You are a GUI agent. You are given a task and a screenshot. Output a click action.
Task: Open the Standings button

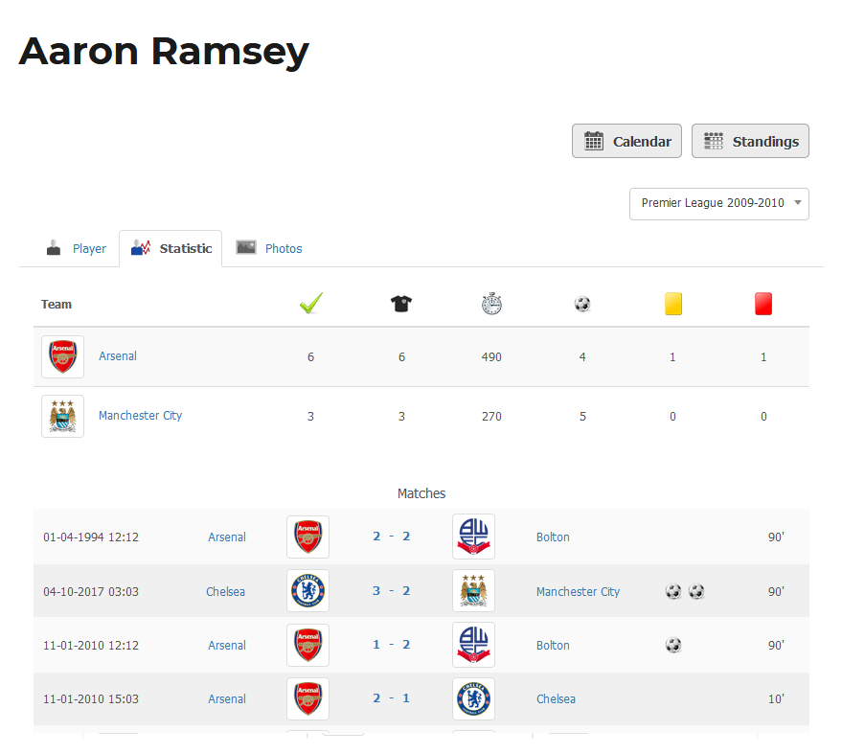pyautogui.click(x=750, y=141)
